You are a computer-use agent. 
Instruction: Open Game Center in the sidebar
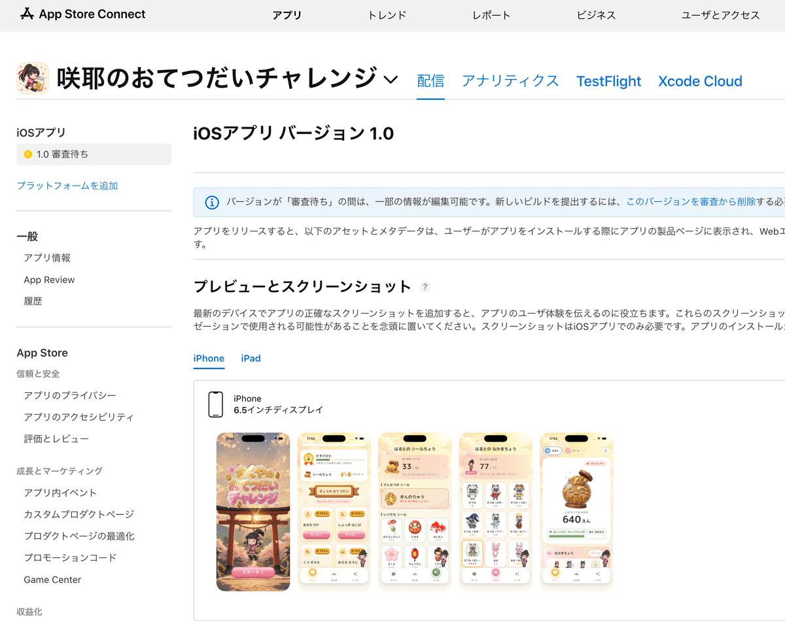(x=52, y=580)
